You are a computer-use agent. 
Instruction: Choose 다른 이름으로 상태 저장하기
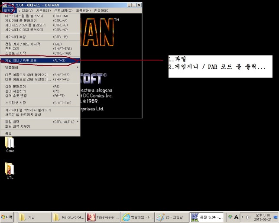(x=40, y=79)
